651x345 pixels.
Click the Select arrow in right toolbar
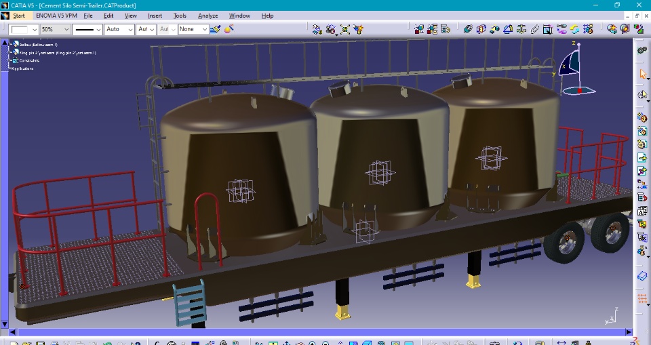[642, 73]
